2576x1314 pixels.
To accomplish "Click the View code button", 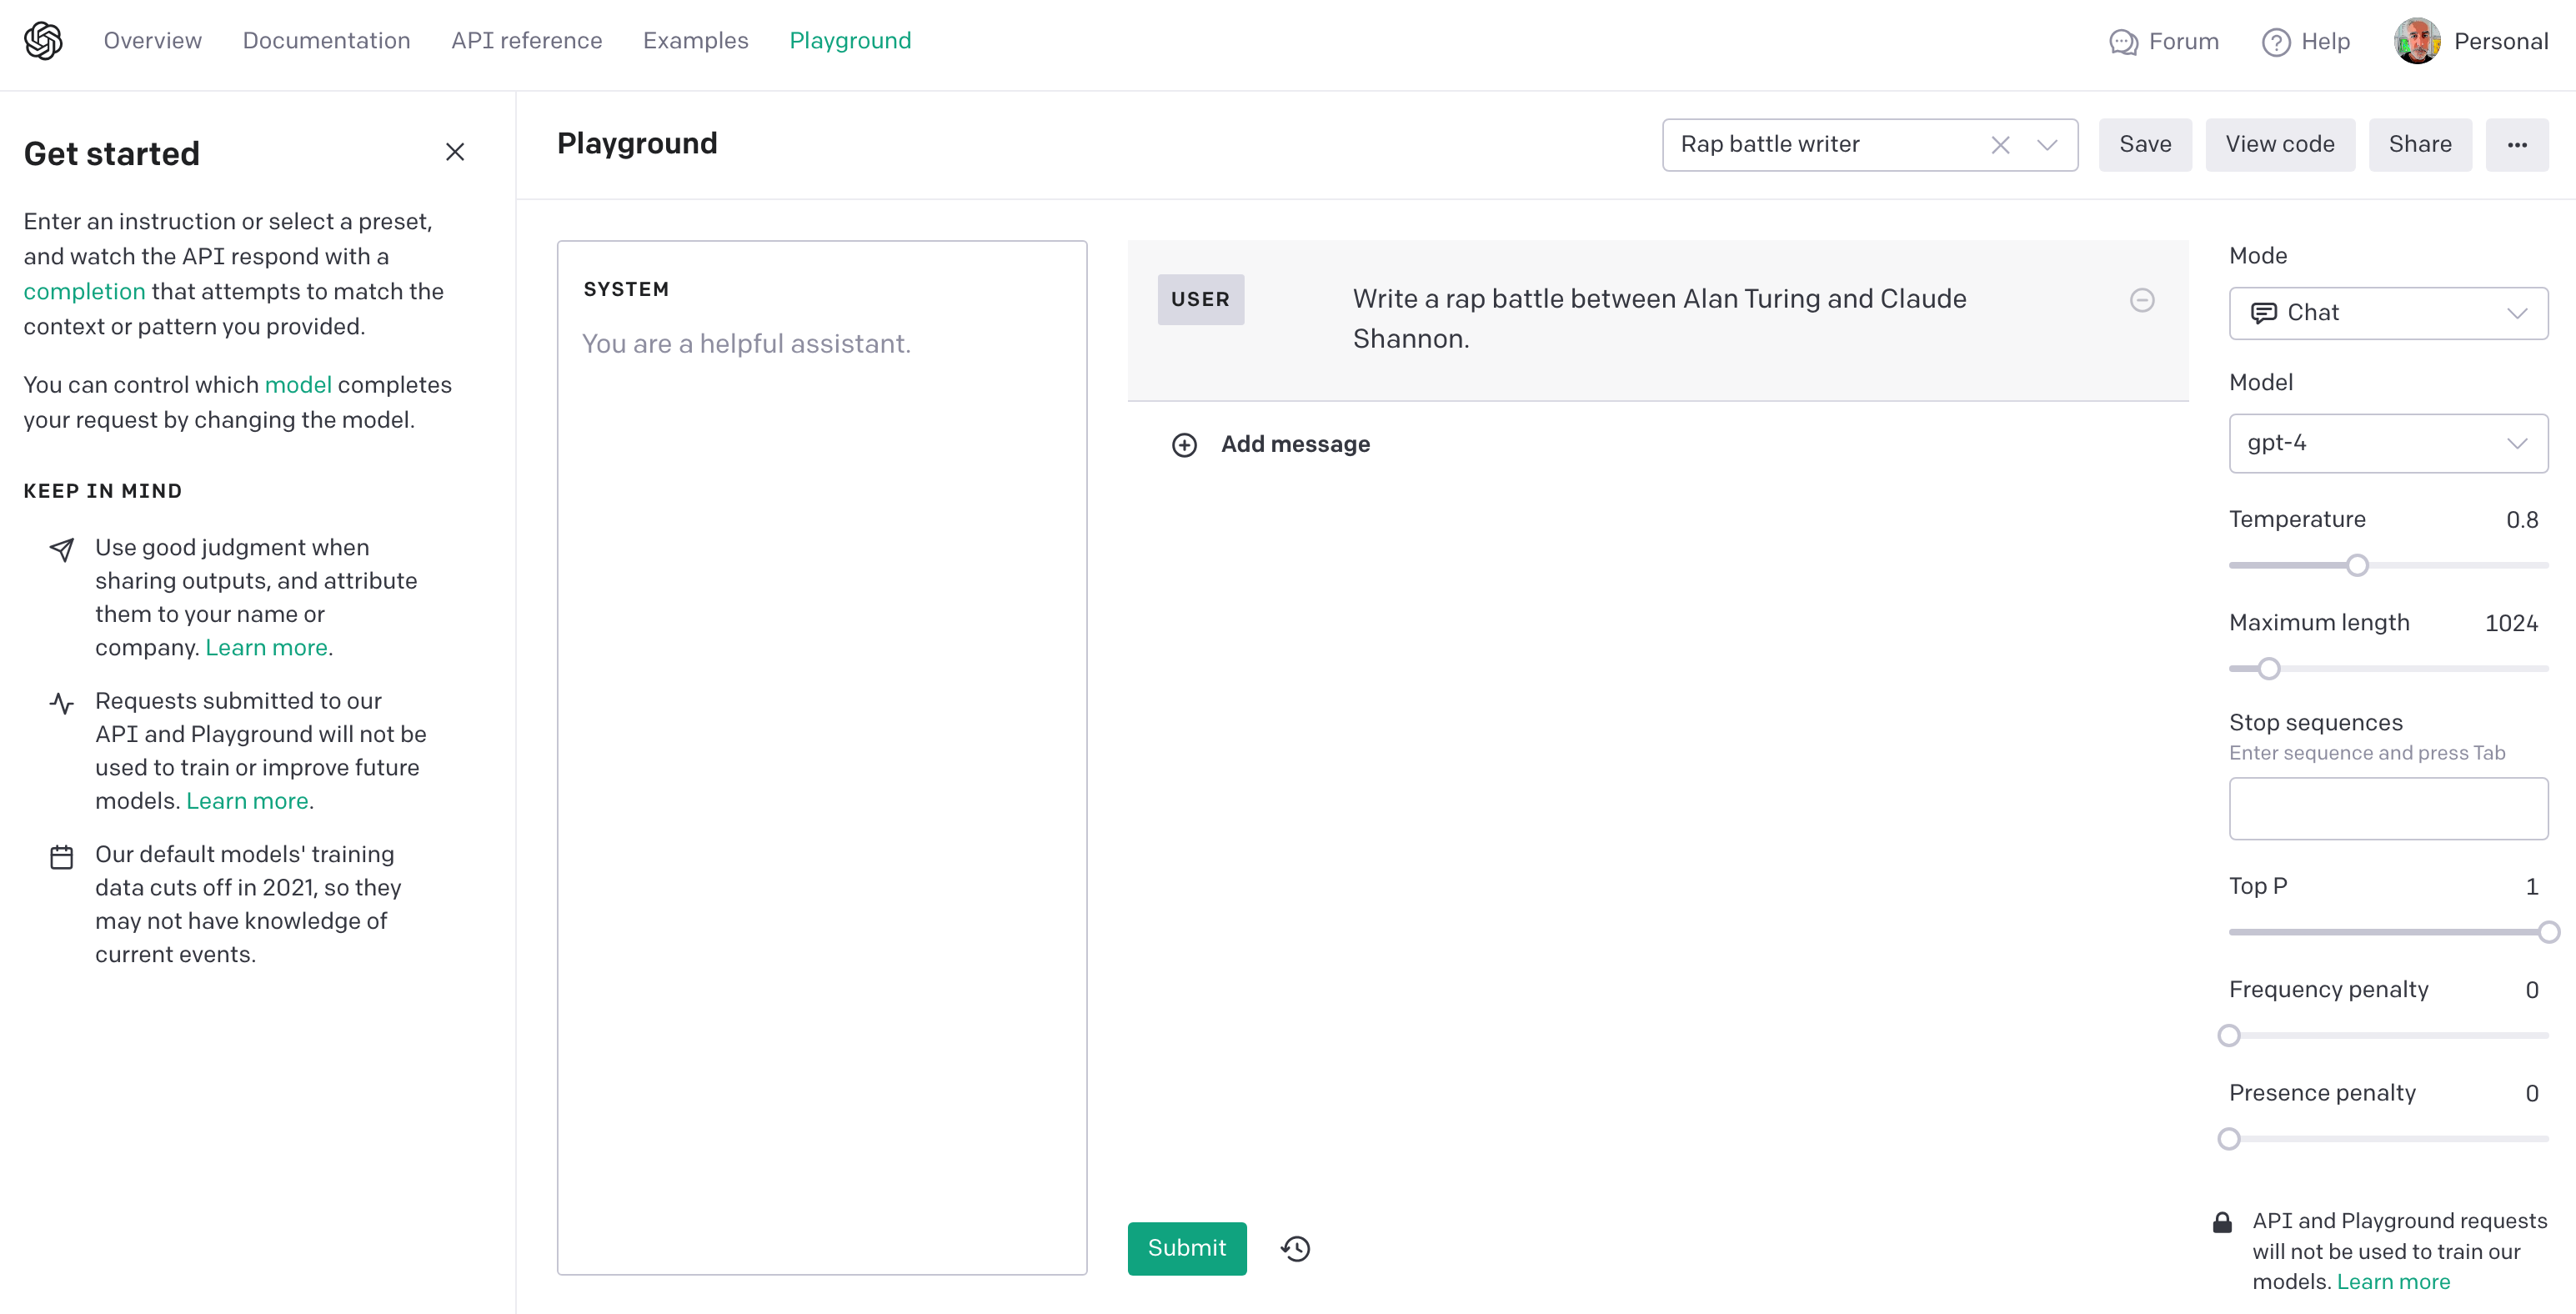I will click(x=2279, y=145).
